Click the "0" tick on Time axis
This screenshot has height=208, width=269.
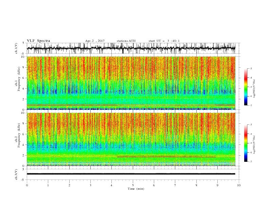(27, 185)
